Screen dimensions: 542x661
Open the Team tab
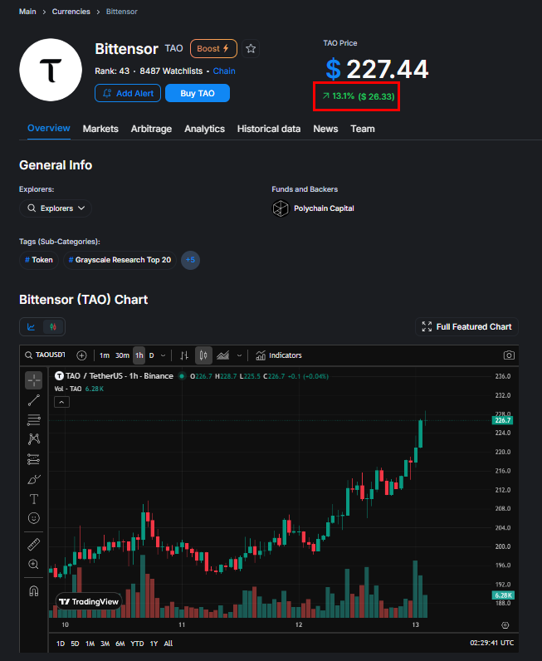pyautogui.click(x=363, y=129)
